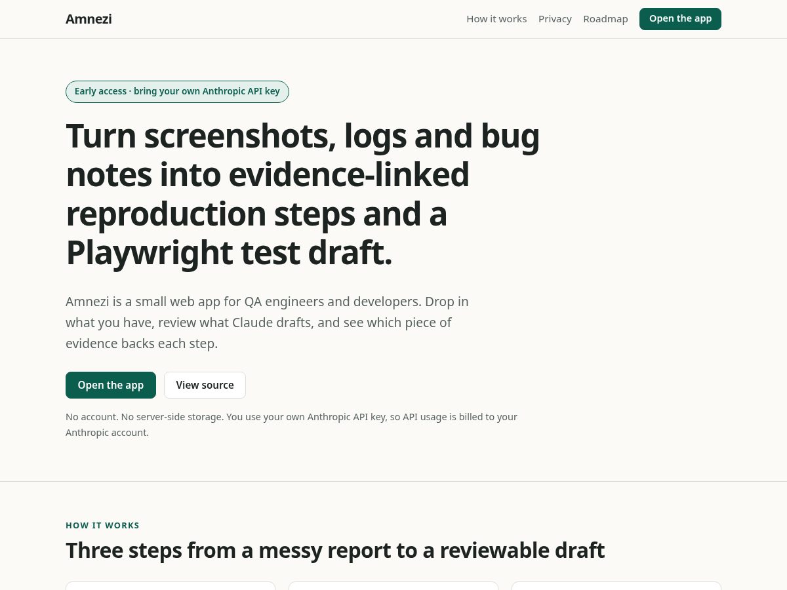Click the green HOW IT WORKS section label
Viewport: 787px width, 590px height.
(102, 525)
